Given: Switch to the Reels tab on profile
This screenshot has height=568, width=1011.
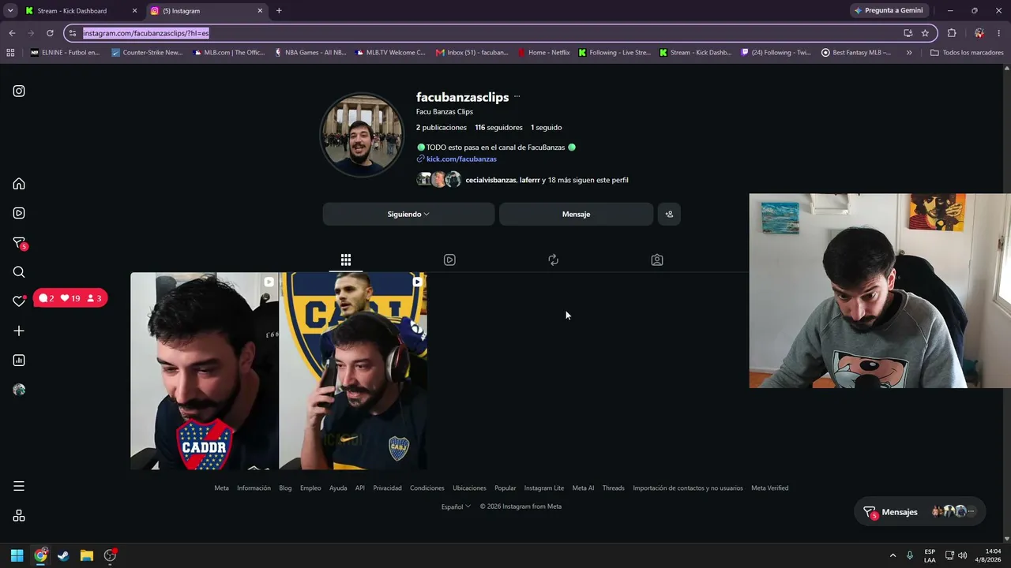Looking at the screenshot, I should (449, 260).
